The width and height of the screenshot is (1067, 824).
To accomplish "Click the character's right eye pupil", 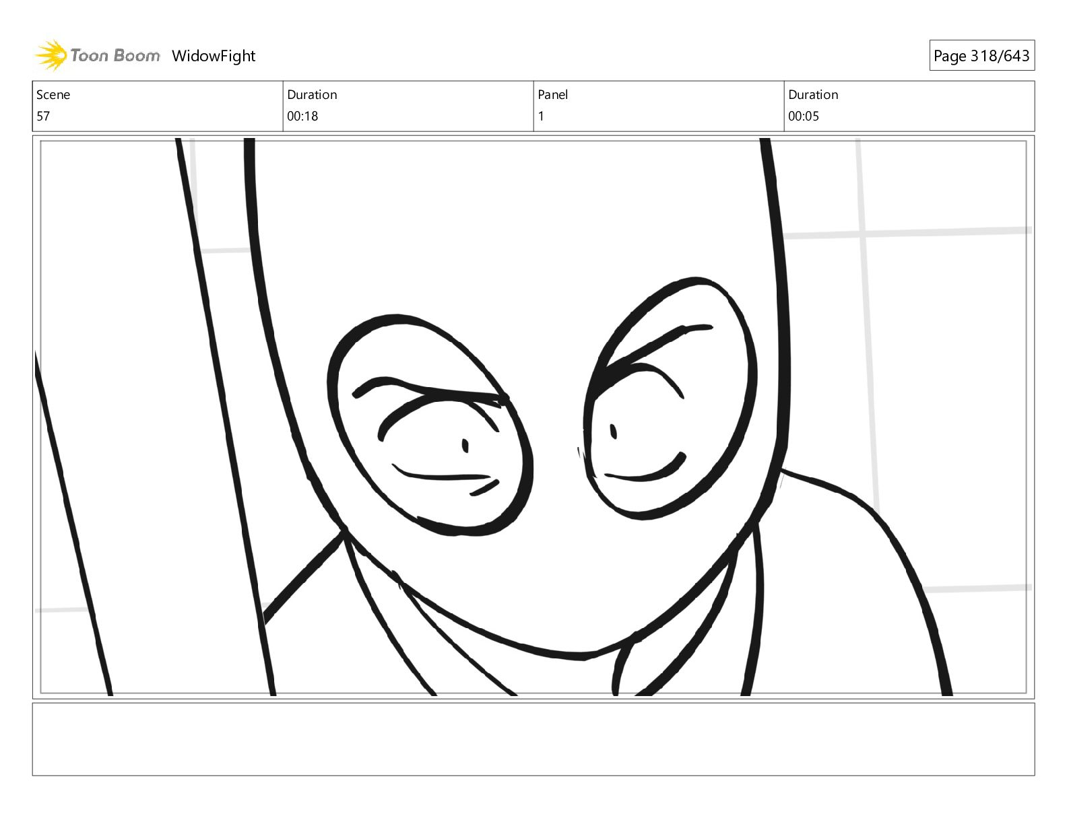I will click(613, 432).
